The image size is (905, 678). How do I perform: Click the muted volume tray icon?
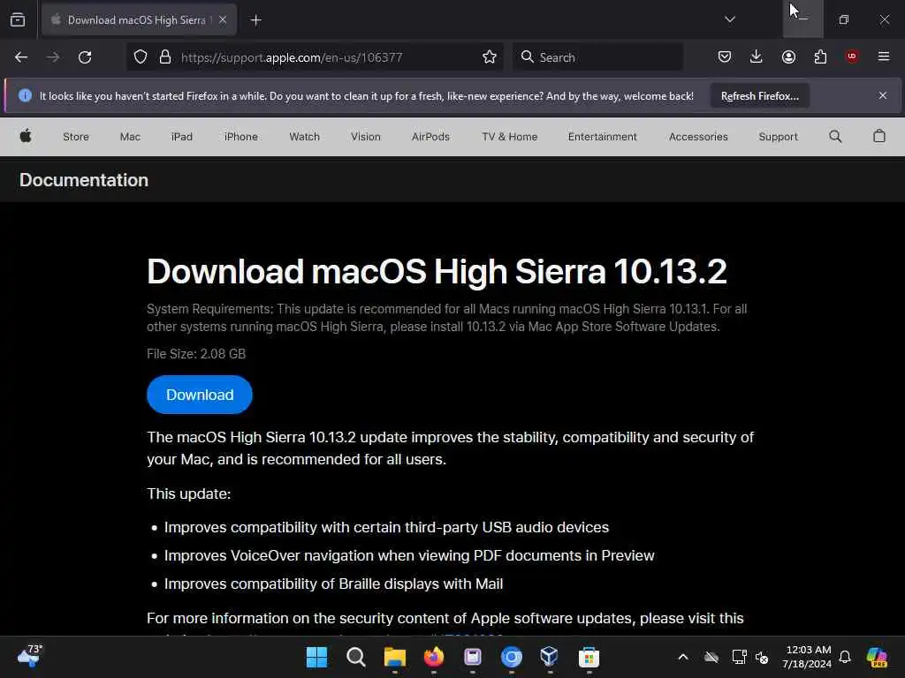(x=762, y=657)
